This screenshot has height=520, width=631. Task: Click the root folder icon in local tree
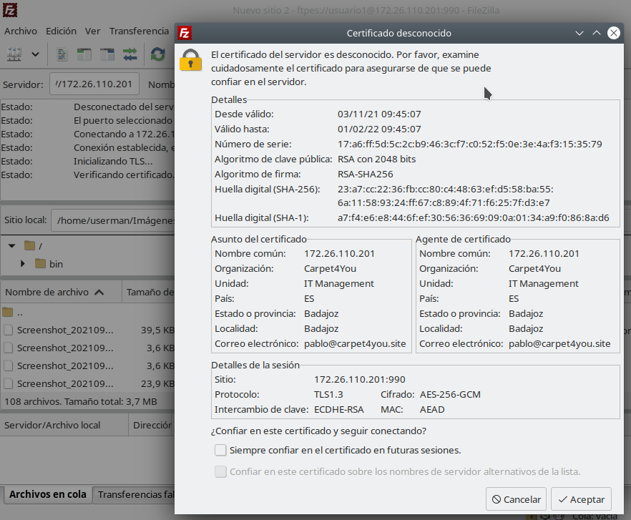(29, 245)
